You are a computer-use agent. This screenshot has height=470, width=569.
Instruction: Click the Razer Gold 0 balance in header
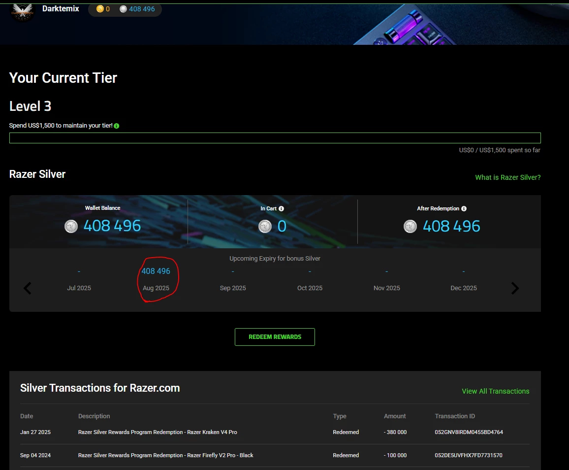(108, 9)
